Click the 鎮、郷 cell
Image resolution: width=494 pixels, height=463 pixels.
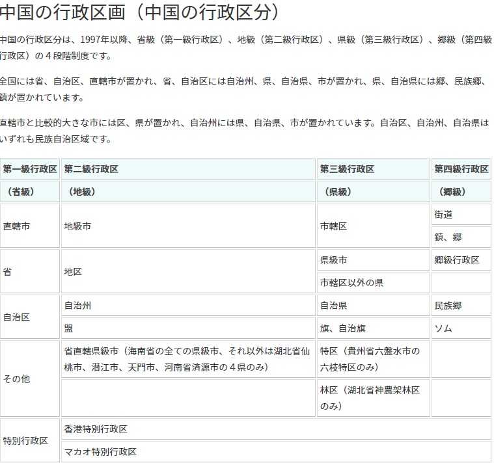pyautogui.click(x=461, y=237)
